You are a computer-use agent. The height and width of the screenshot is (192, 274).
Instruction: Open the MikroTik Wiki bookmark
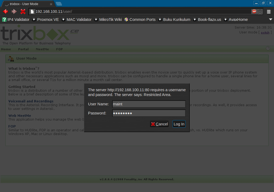click(x=108, y=20)
